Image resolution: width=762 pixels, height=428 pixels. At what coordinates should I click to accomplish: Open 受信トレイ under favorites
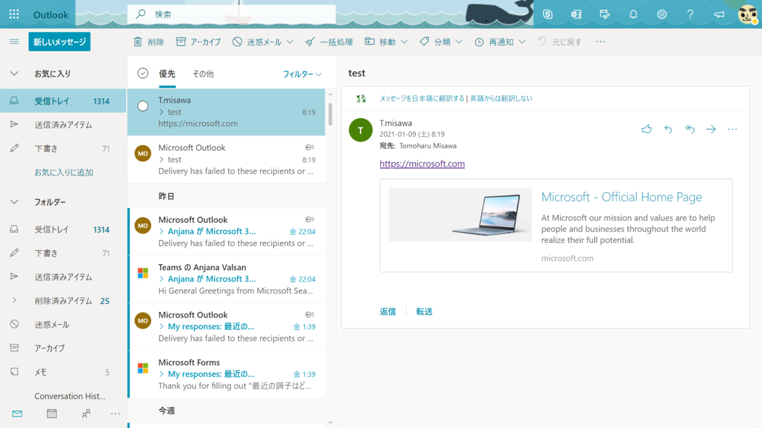pos(63,101)
